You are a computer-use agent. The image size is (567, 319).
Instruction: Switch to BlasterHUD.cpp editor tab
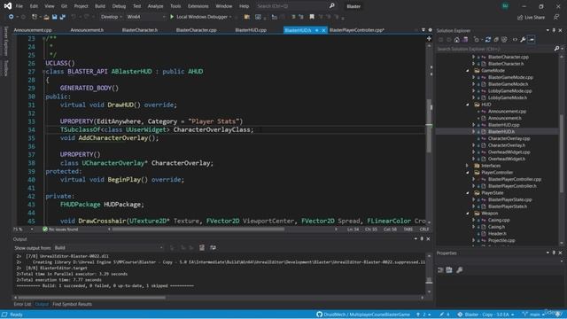[x=251, y=30]
